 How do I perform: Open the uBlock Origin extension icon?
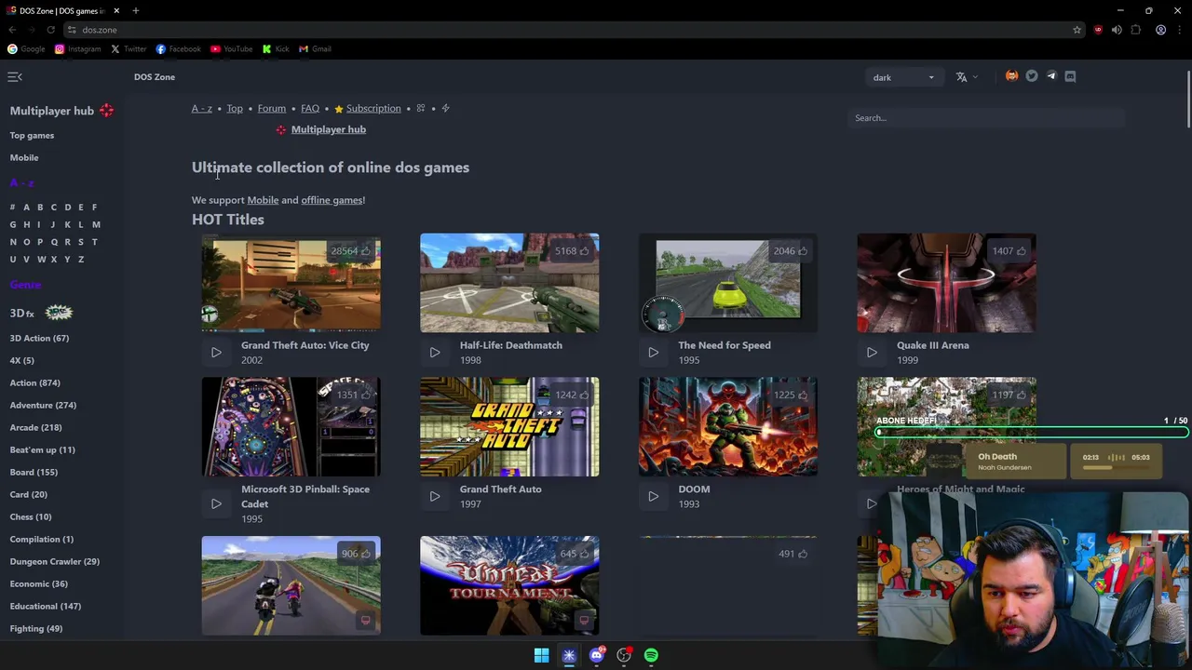(x=1098, y=30)
